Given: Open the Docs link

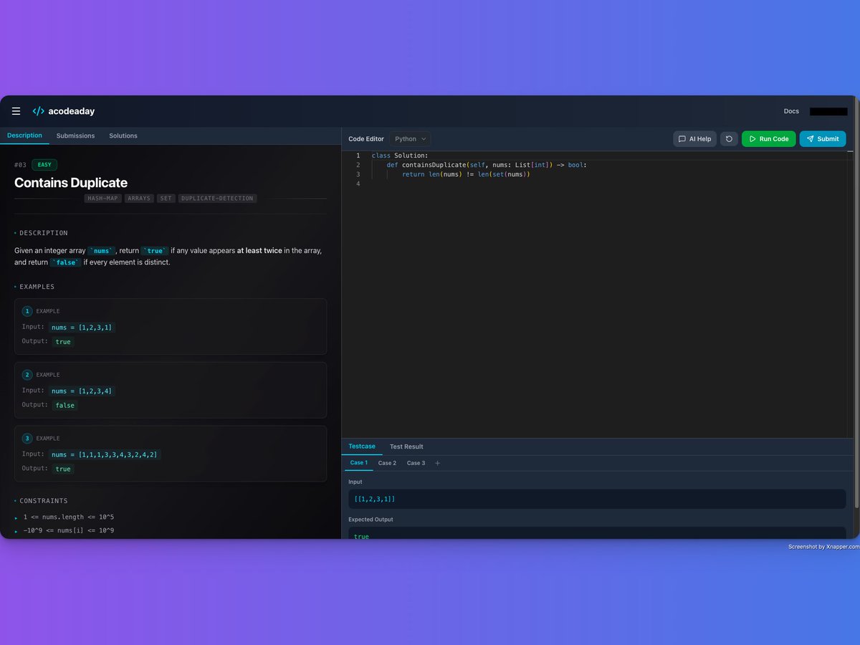Looking at the screenshot, I should pos(790,111).
